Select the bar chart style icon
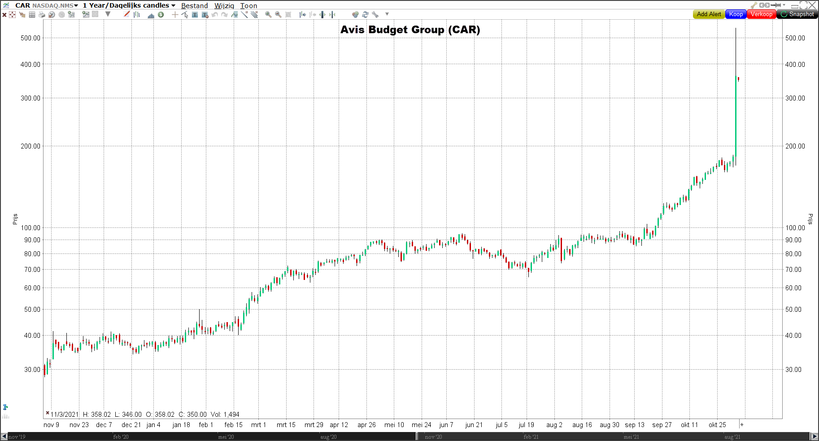The height and width of the screenshot is (441, 819). (137, 14)
